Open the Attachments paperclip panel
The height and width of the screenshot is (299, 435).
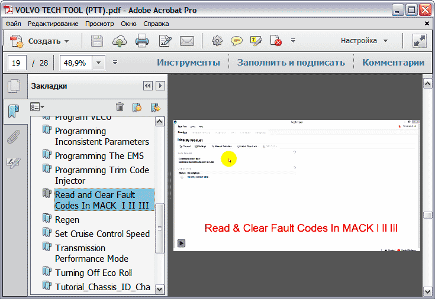pos(13,136)
